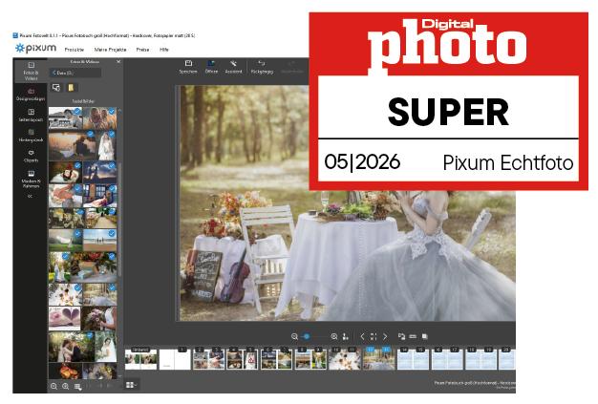
Task: Select the yellow folder icon in photo panel
Action: point(71,88)
